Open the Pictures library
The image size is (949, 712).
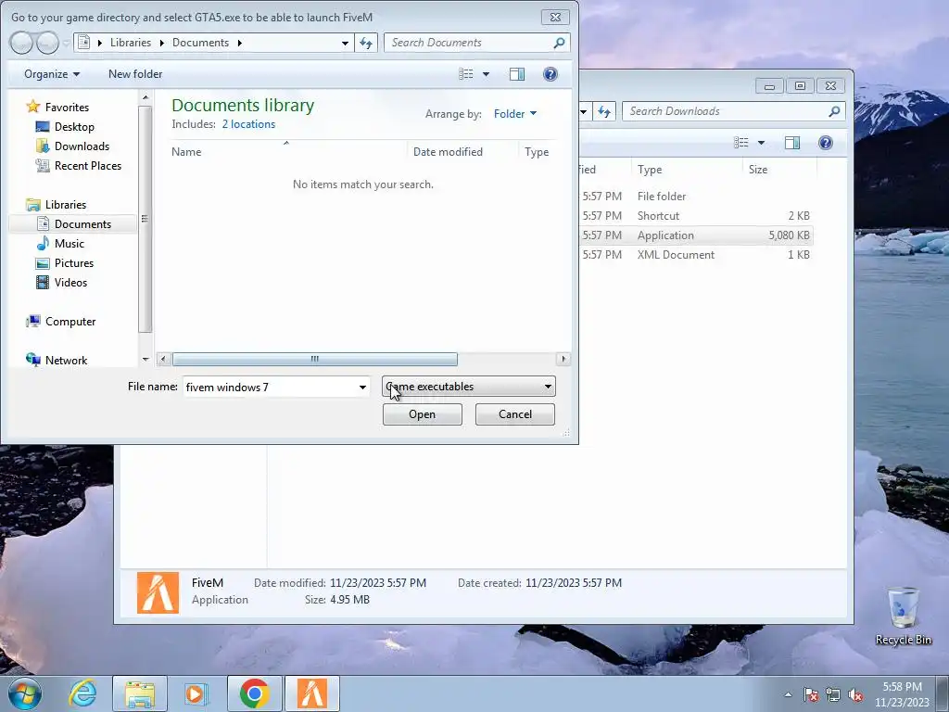click(74, 262)
